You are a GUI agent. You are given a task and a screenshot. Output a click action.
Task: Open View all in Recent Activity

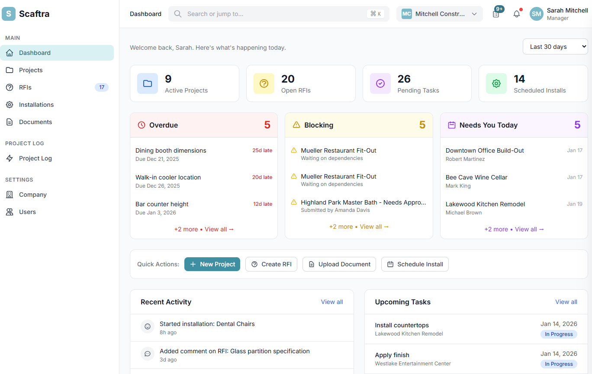click(332, 302)
